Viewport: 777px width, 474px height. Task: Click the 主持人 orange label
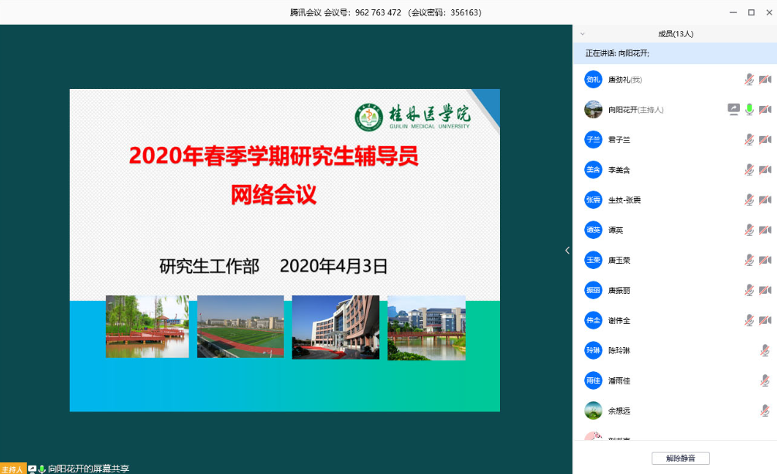tap(13, 469)
